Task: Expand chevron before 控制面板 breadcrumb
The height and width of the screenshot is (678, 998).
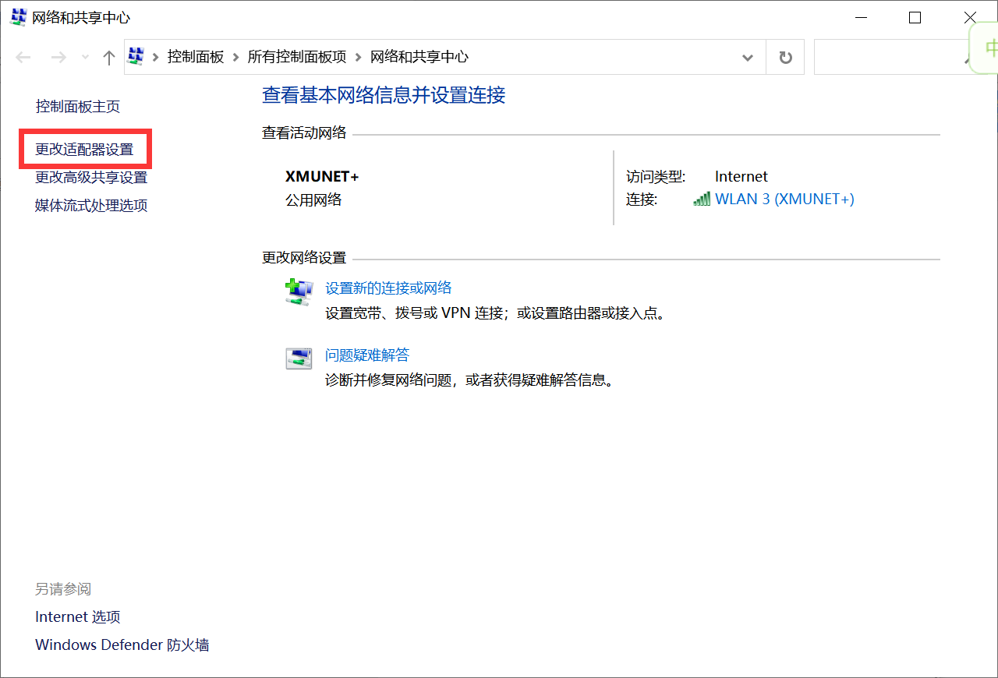Action: point(156,57)
